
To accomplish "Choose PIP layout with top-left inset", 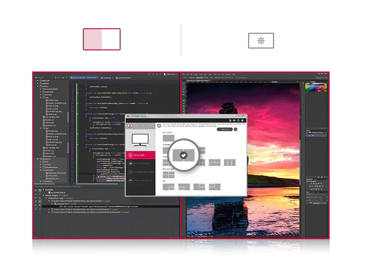I will (x=214, y=187).
